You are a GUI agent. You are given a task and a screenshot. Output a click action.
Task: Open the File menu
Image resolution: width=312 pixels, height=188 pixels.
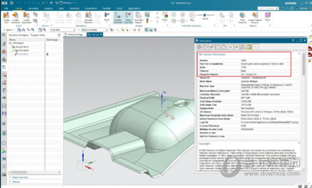[6, 8]
